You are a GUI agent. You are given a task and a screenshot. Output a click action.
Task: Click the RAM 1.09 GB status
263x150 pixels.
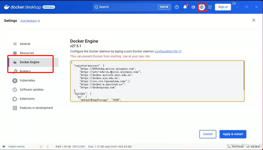(63, 147)
